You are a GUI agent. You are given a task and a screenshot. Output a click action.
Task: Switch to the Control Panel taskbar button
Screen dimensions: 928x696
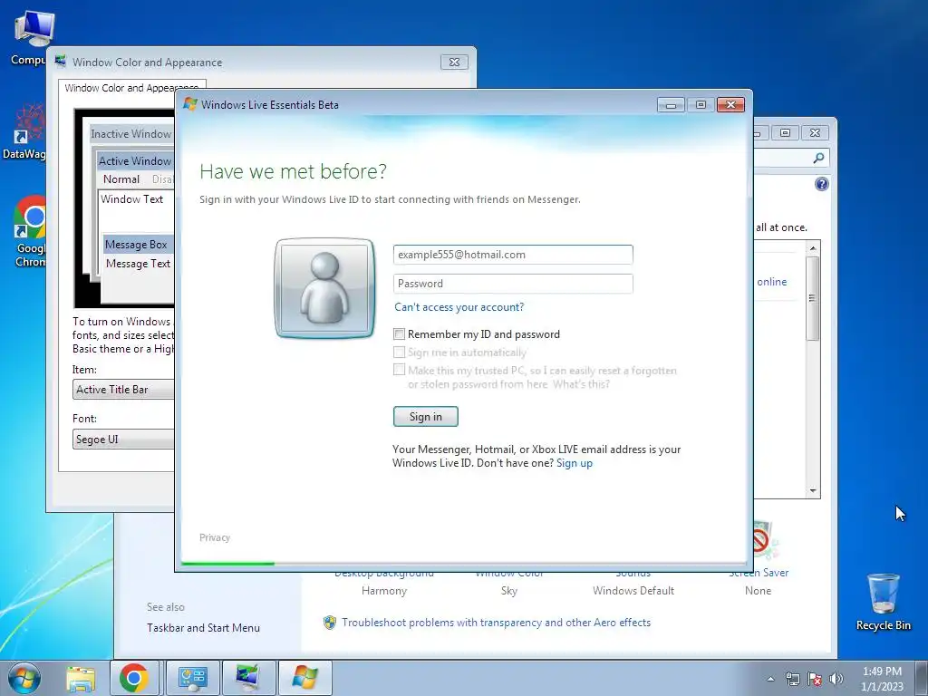pos(192,678)
